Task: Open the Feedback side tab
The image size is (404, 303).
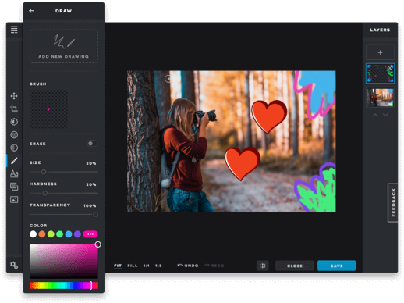Action: pyautogui.click(x=393, y=202)
